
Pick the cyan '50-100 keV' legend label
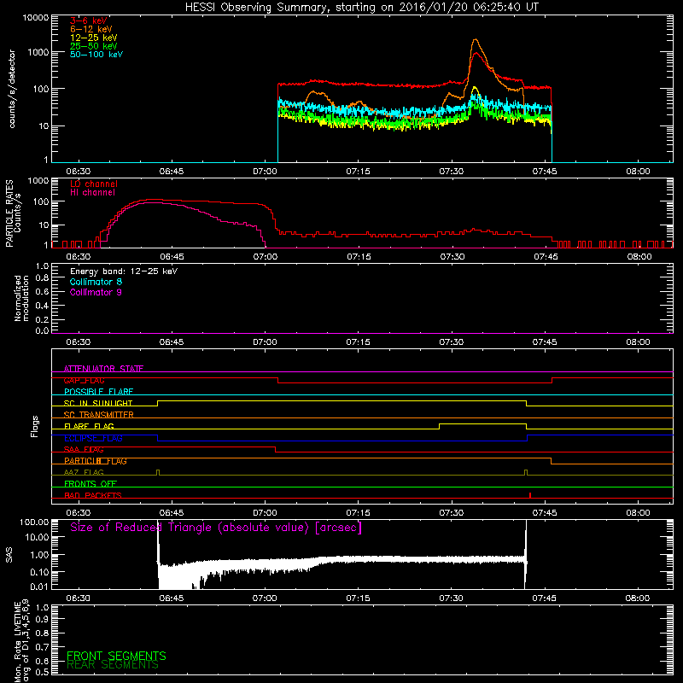tap(96, 54)
